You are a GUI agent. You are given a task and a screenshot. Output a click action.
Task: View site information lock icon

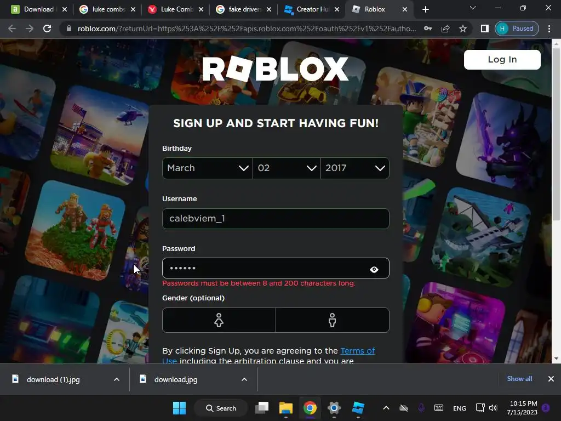tap(69, 29)
